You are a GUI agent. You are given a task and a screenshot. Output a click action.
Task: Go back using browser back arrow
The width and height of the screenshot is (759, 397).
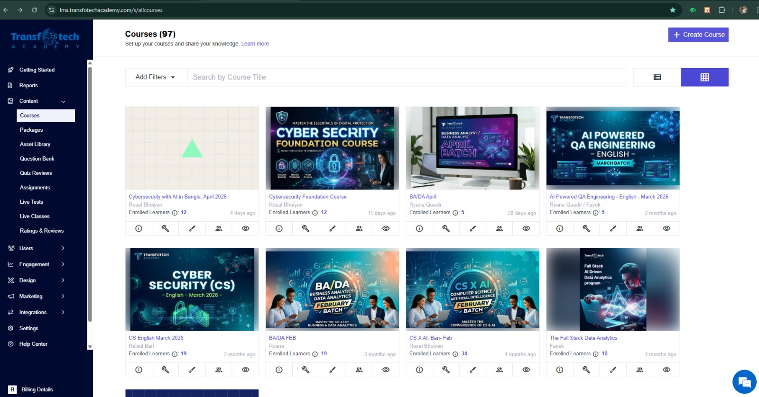(6, 10)
